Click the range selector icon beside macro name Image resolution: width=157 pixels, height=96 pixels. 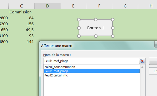(x=142, y=61)
